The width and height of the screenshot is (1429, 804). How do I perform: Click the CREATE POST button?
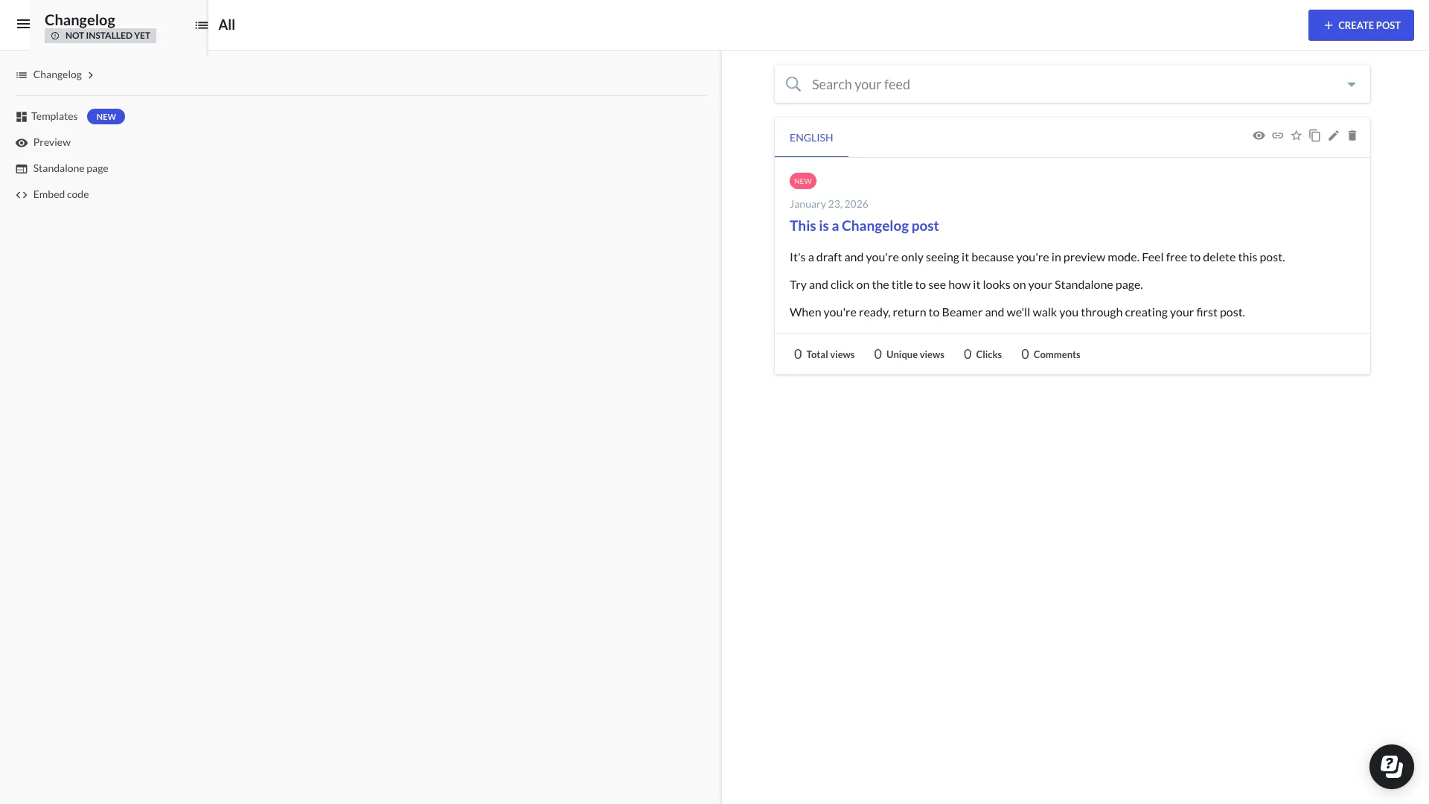pyautogui.click(x=1361, y=25)
